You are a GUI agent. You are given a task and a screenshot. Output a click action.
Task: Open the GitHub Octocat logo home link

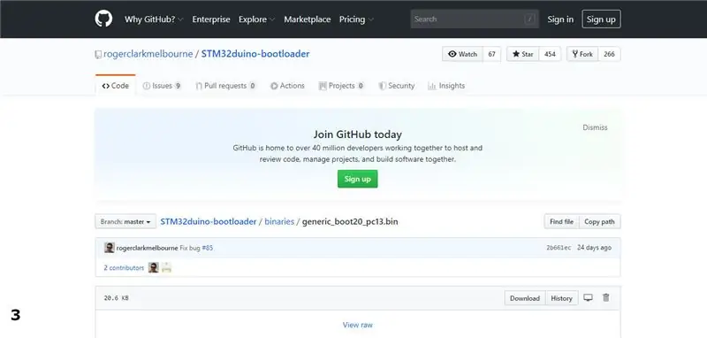tap(103, 19)
